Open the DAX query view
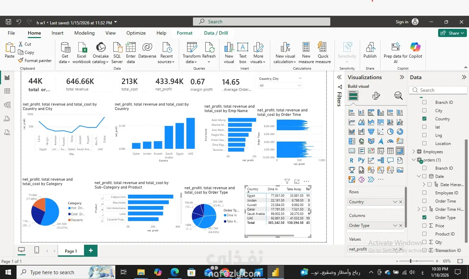The image size is (469, 279). (7, 119)
